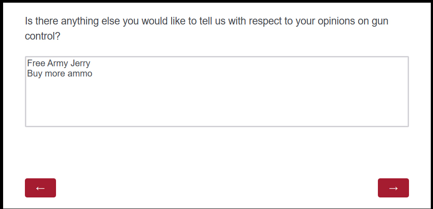Click the gun control question text
Image resolution: width=433 pixels, height=209 pixels.
coord(207,28)
